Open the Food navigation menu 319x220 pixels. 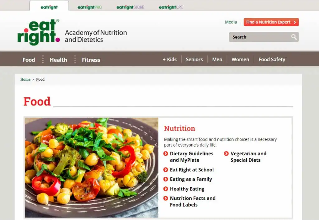click(29, 60)
